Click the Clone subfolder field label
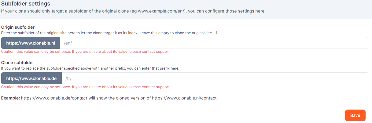 coord(17,63)
